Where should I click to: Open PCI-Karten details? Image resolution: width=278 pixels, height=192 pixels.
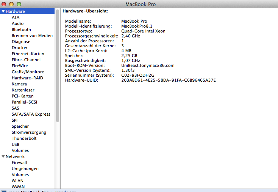(22, 96)
